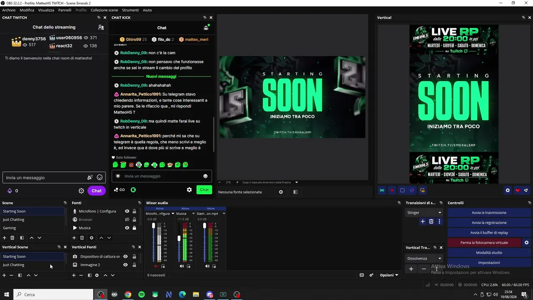The width and height of the screenshot is (533, 300).
Task: Select the Gaming scene
Action: click(x=32, y=228)
